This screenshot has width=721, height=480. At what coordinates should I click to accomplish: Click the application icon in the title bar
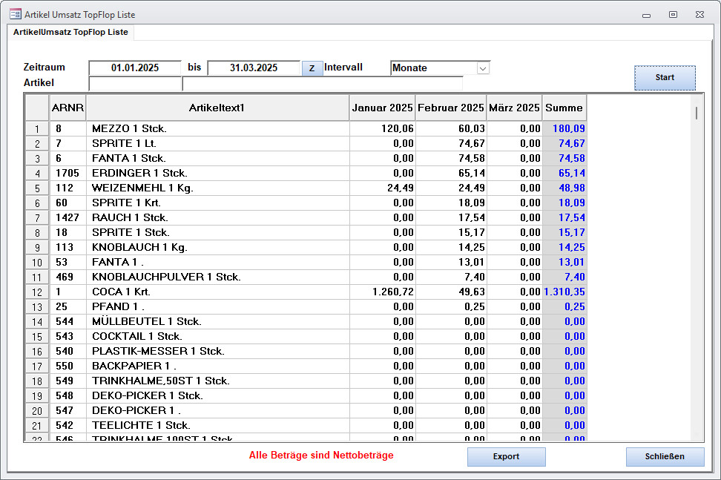15,14
